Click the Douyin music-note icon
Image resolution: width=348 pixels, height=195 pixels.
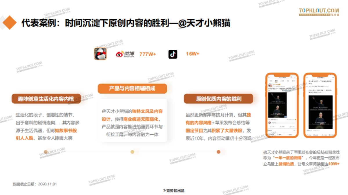click(x=173, y=54)
